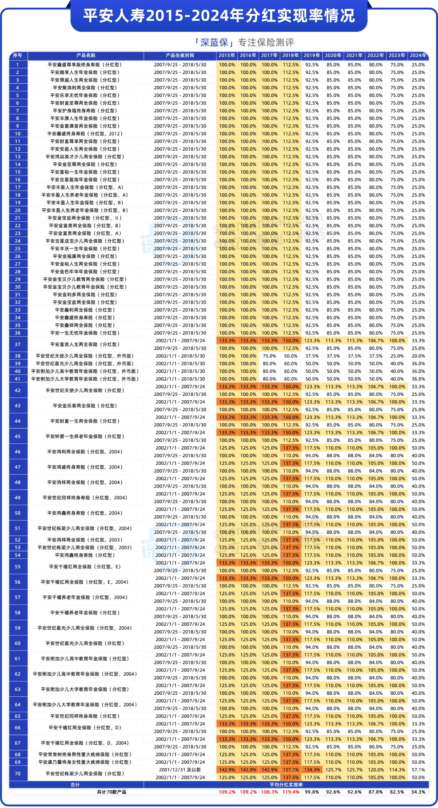Viewport: 438px width, 808px height.
Task: Click the average value 87.8% for 2022
Action: [x=376, y=792]
